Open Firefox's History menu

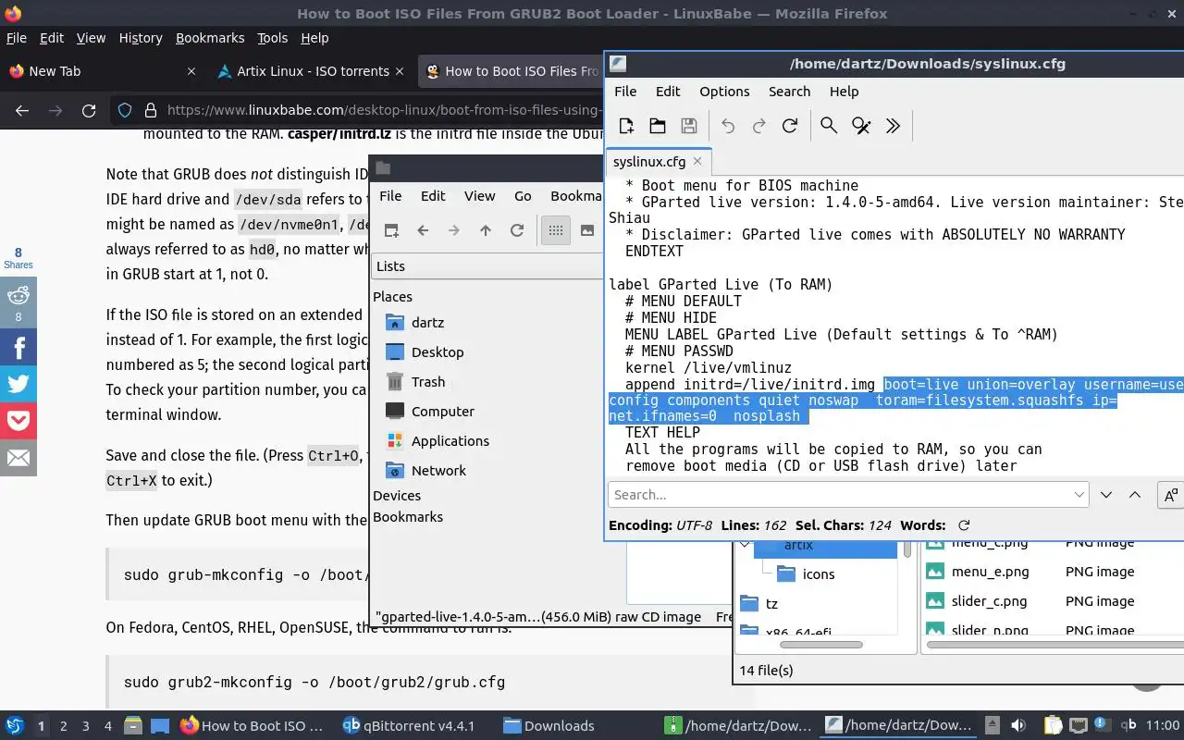coord(141,38)
